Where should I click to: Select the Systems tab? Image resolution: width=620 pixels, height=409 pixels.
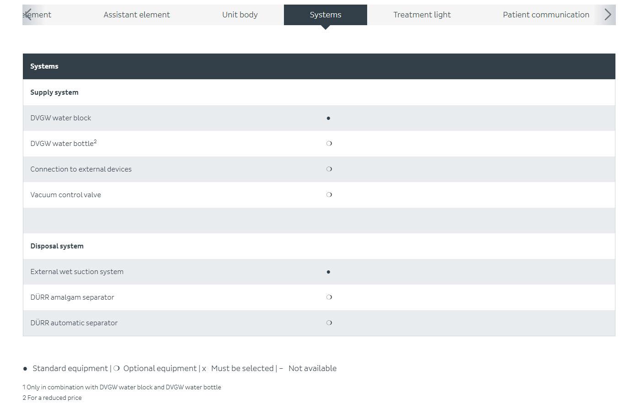tap(326, 15)
